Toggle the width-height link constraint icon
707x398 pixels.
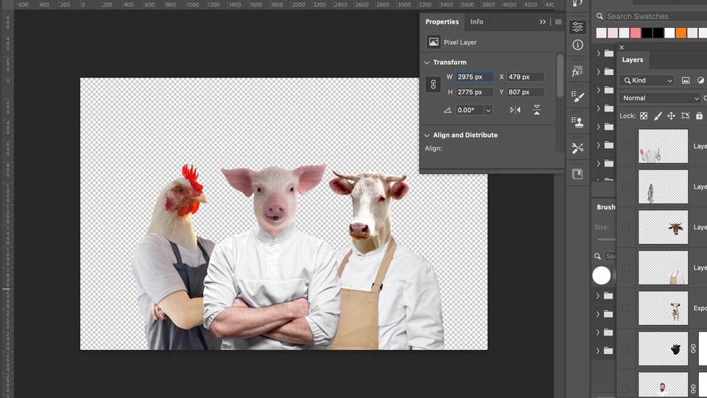(x=433, y=84)
